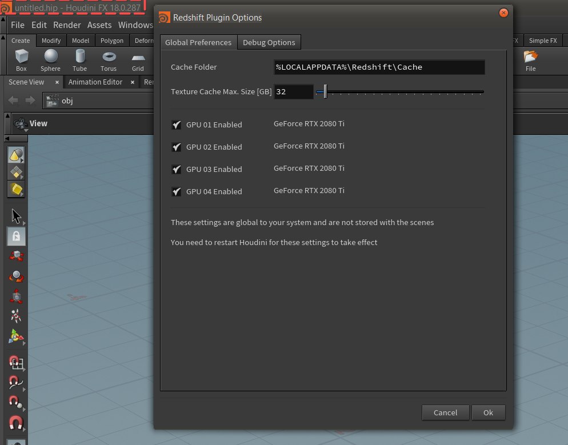Open the Simple FX shelf tab
568x445 pixels.
tap(543, 41)
